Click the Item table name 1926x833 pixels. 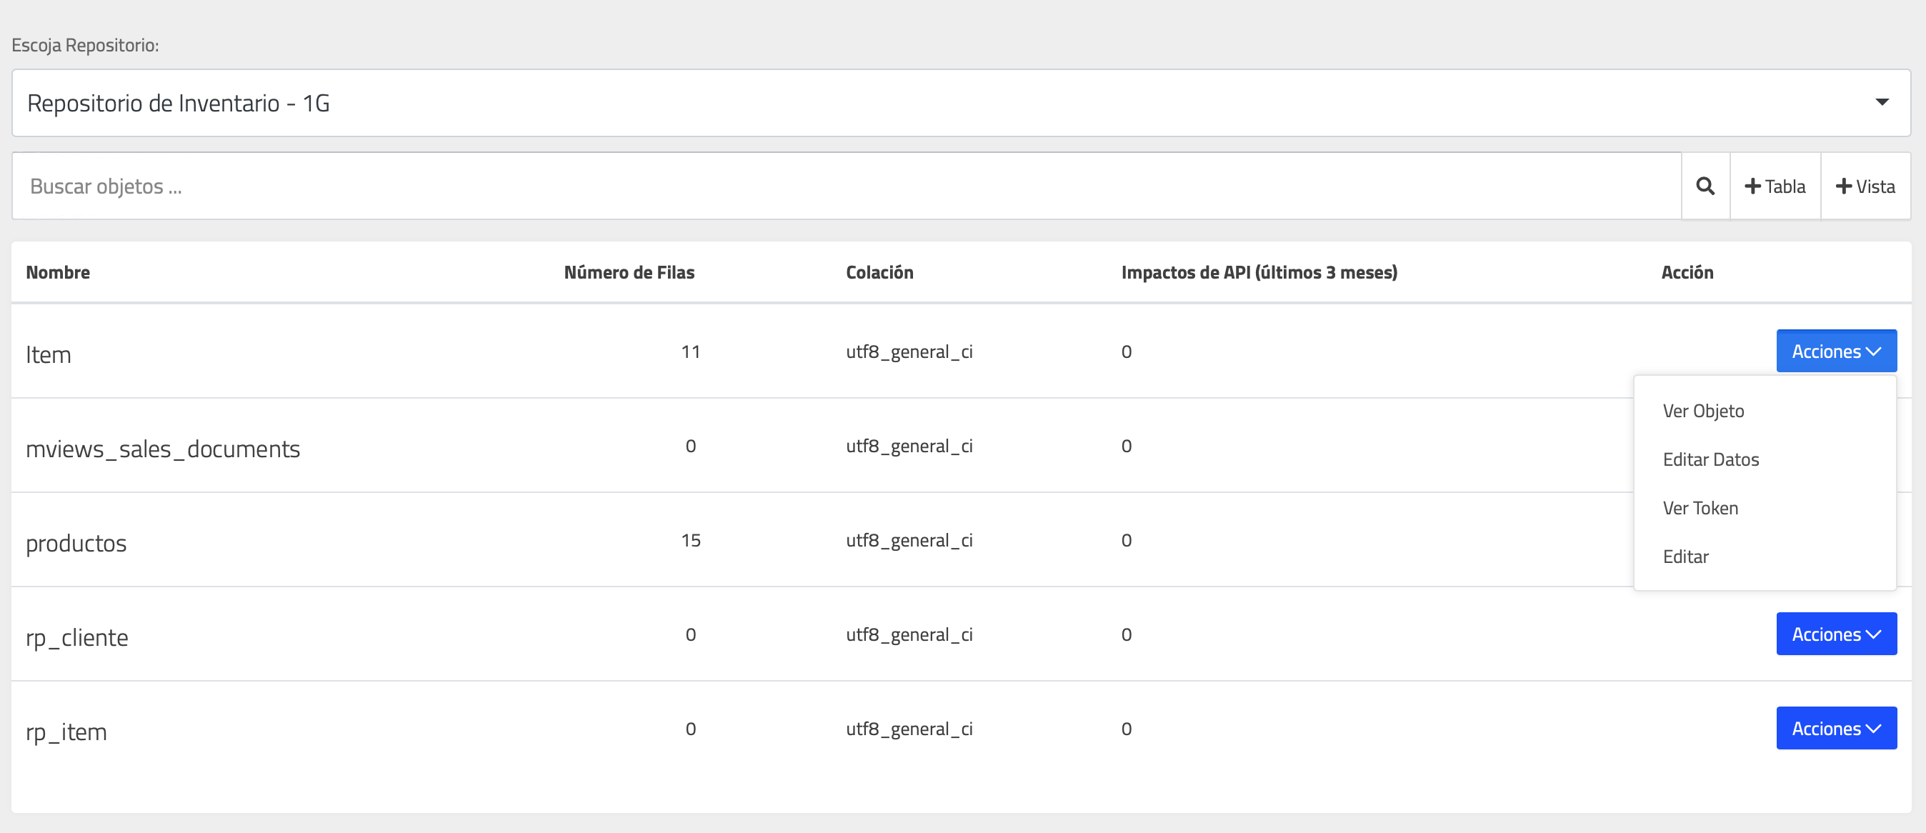[49, 354]
